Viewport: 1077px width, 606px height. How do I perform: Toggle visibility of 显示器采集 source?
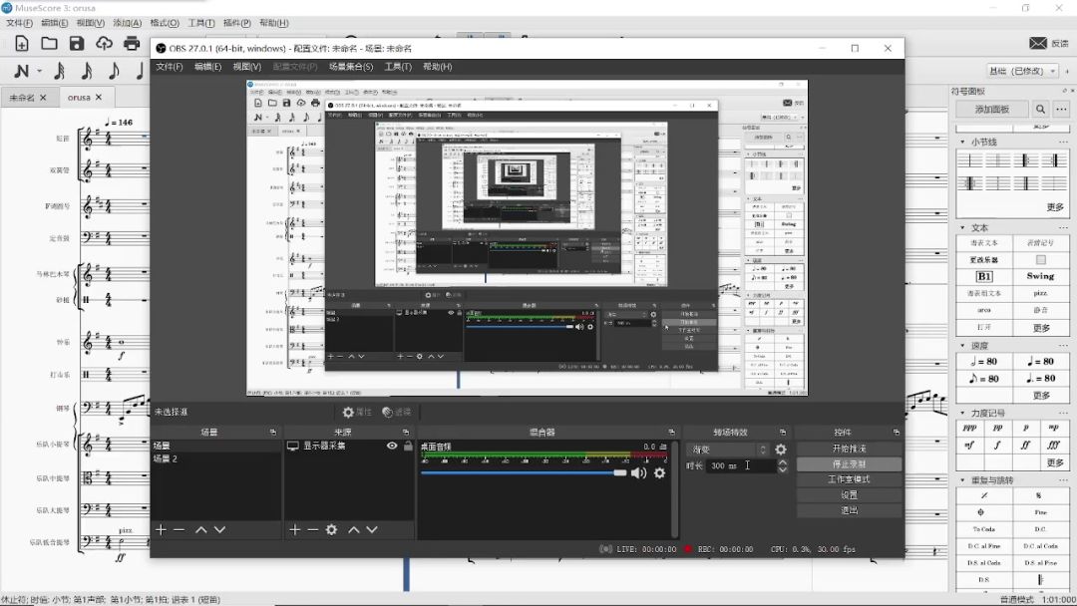pyautogui.click(x=392, y=447)
